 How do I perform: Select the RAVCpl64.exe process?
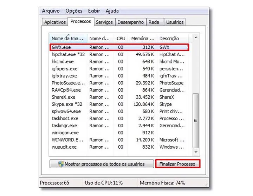(119, 90)
